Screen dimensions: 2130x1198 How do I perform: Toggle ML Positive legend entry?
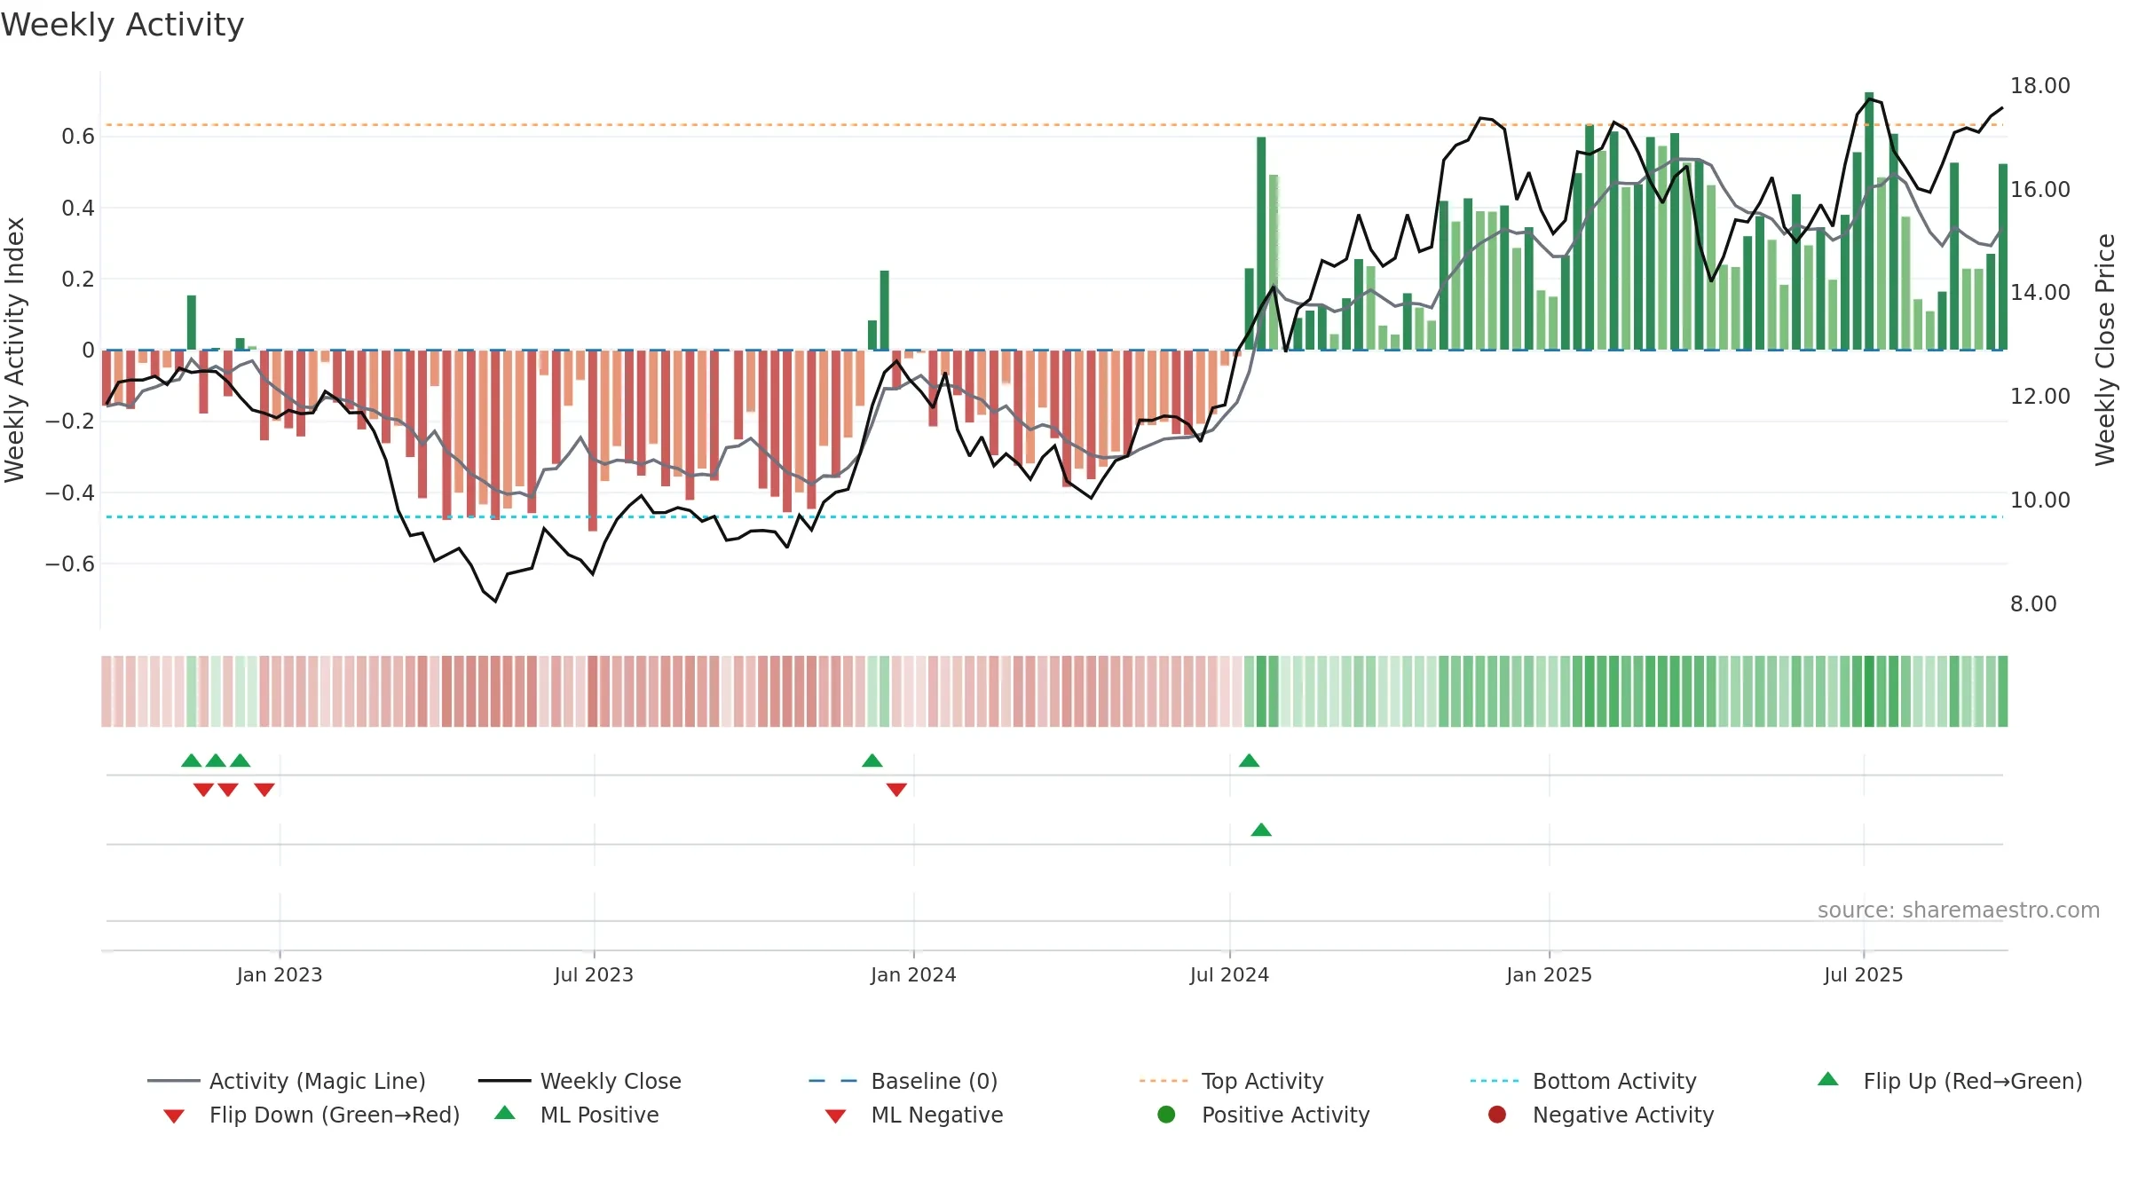(577, 1115)
